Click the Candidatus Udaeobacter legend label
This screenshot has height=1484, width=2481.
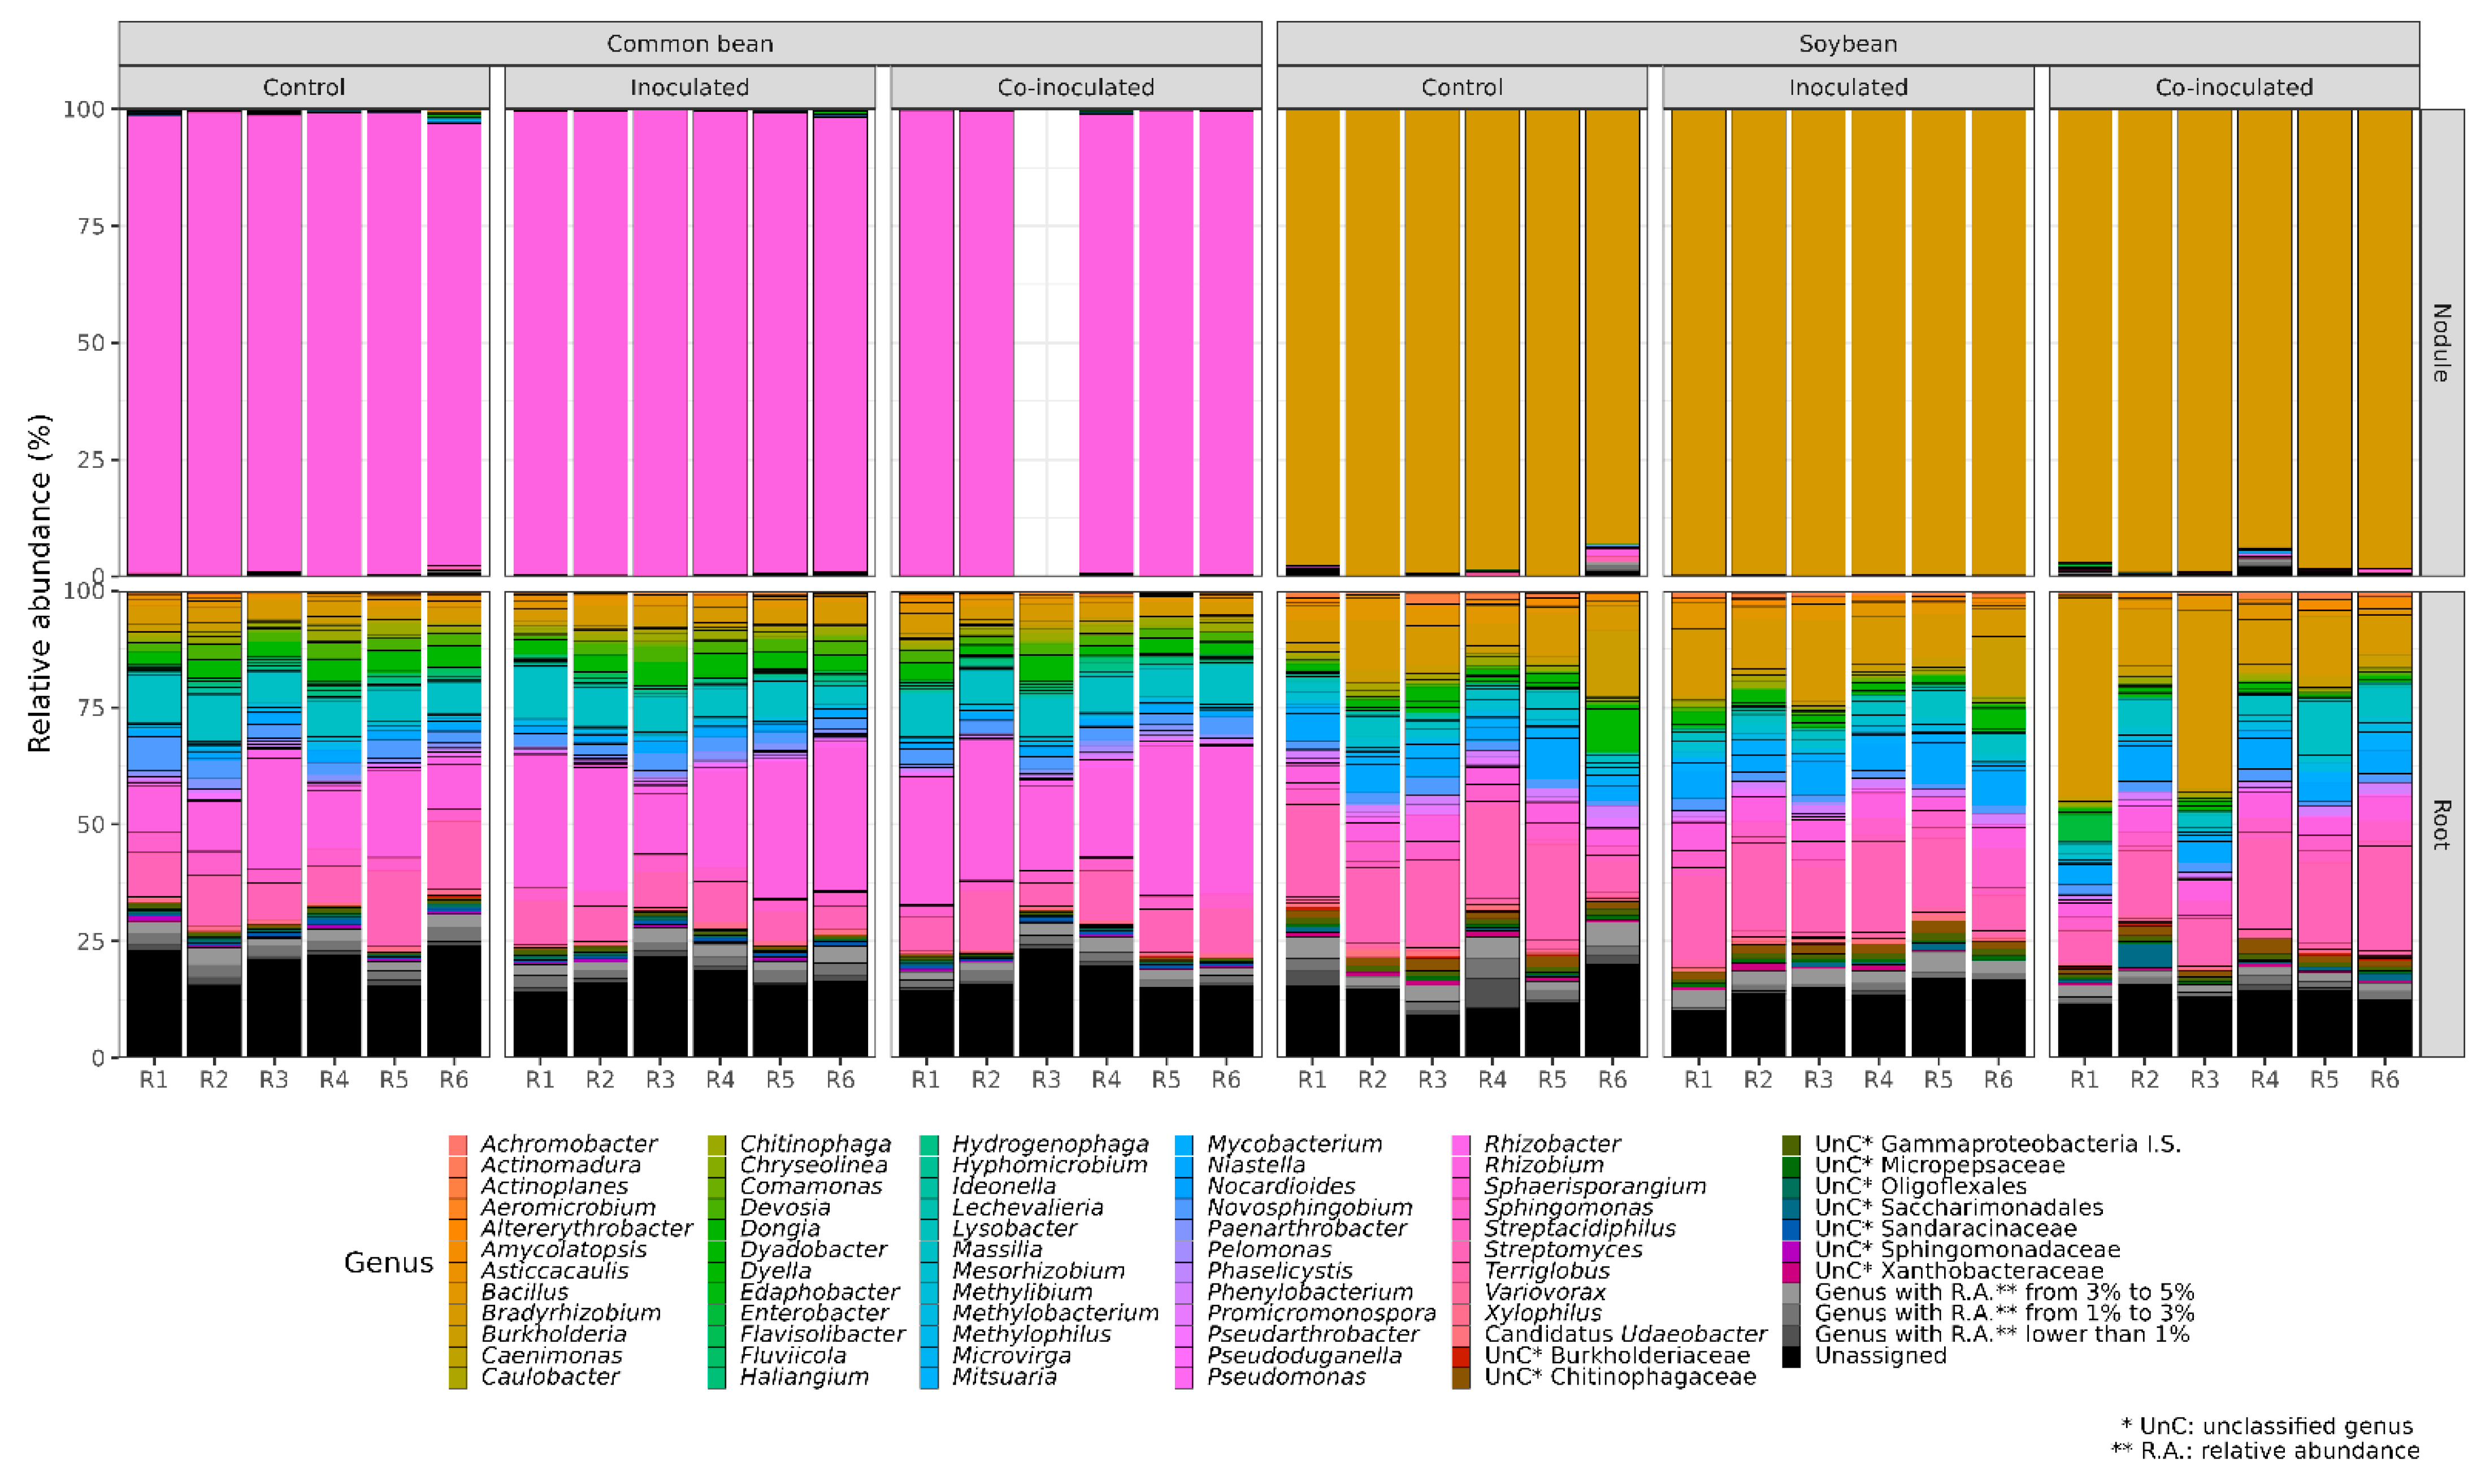coord(1625,1335)
